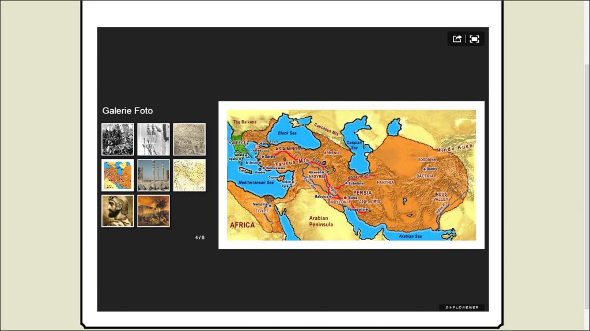Click the Galerie Foto title

point(127,111)
